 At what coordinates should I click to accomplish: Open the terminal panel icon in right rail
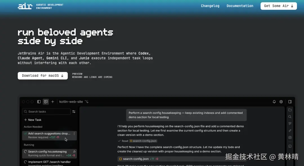click(x=290, y=146)
